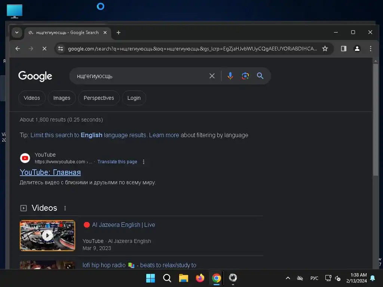Open lofi hip hop radio link
Image resolution: width=383 pixels, height=287 pixels.
[x=139, y=265]
